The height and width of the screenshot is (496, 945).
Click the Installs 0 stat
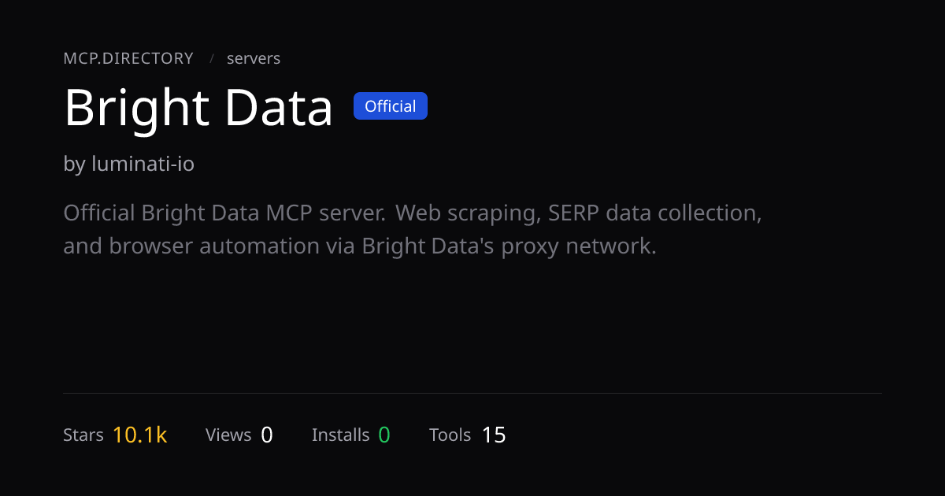click(351, 435)
